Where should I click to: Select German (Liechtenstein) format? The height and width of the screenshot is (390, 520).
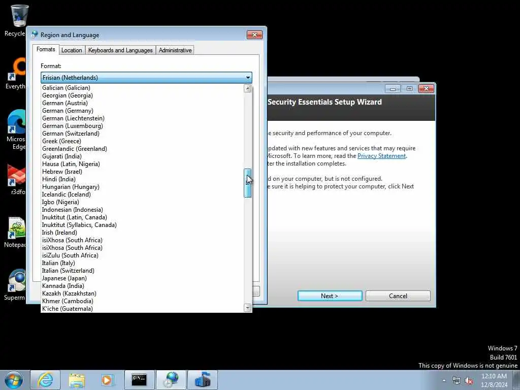pyautogui.click(x=142, y=118)
